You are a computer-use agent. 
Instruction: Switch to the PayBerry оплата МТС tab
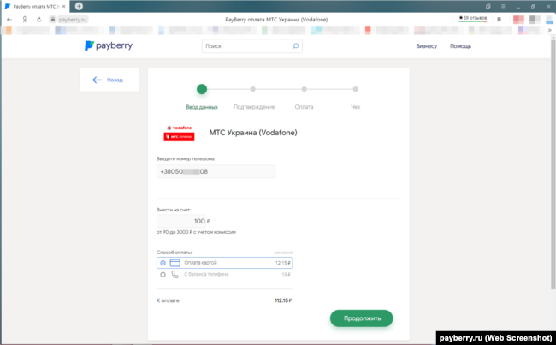[36, 6]
